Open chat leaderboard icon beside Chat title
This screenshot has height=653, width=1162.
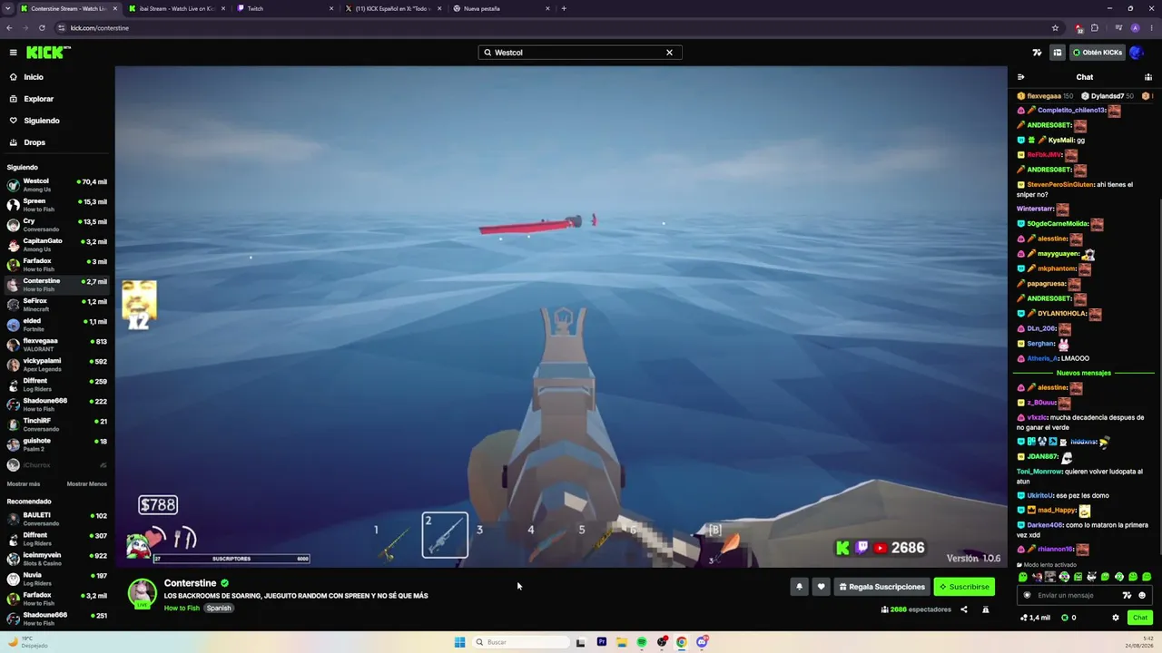pos(1148,77)
